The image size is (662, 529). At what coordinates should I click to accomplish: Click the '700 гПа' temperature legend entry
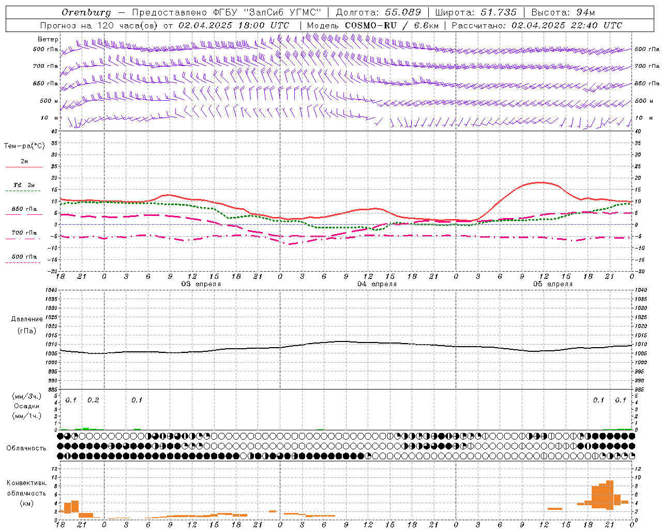(x=24, y=233)
